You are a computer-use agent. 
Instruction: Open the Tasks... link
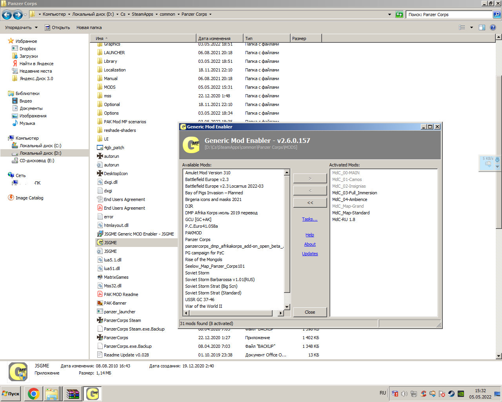point(309,219)
